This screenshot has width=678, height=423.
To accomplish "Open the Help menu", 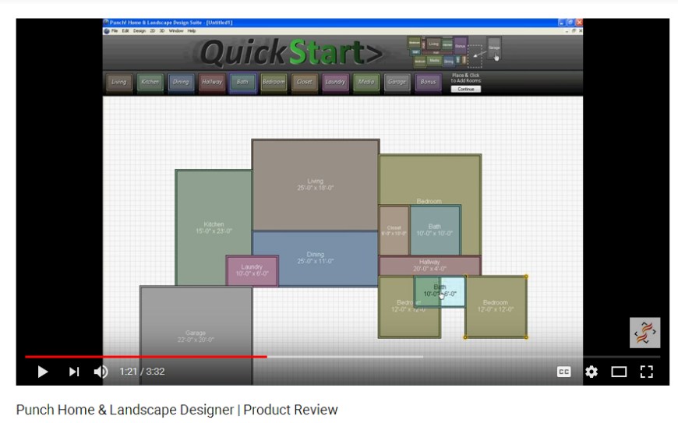I will (192, 31).
